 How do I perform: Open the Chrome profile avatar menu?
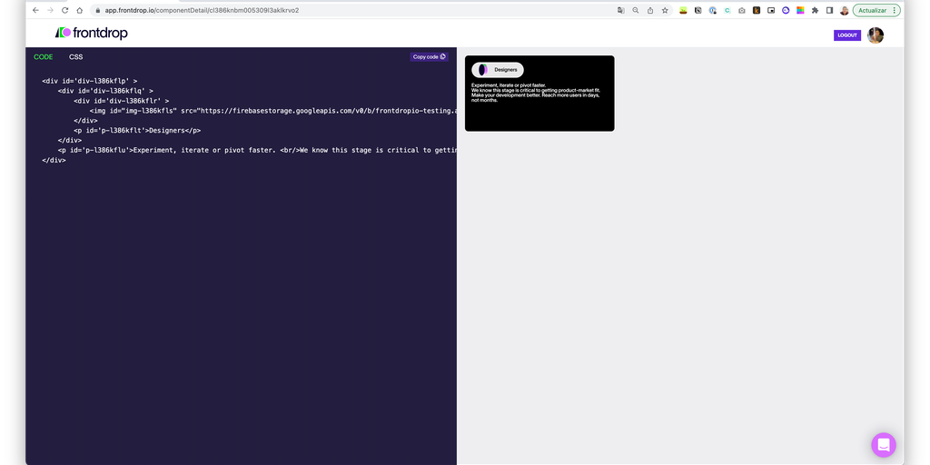(844, 10)
